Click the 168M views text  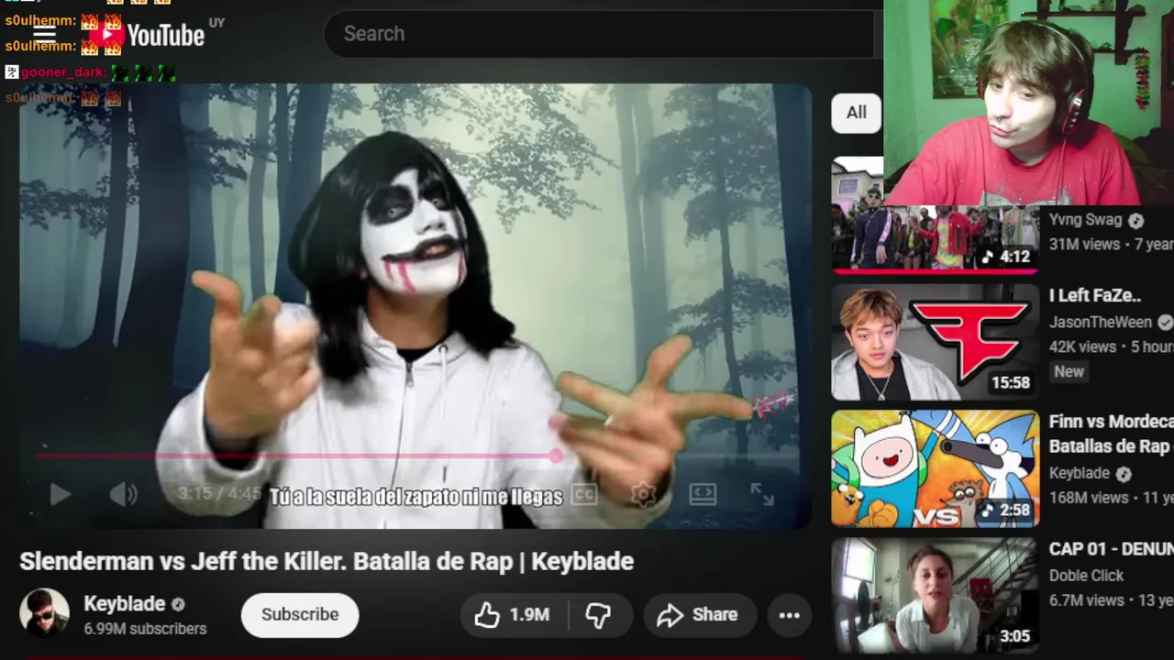tap(1089, 498)
